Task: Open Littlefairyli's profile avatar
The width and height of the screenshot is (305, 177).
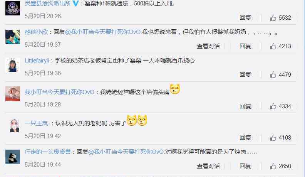Action: [x=13, y=65]
